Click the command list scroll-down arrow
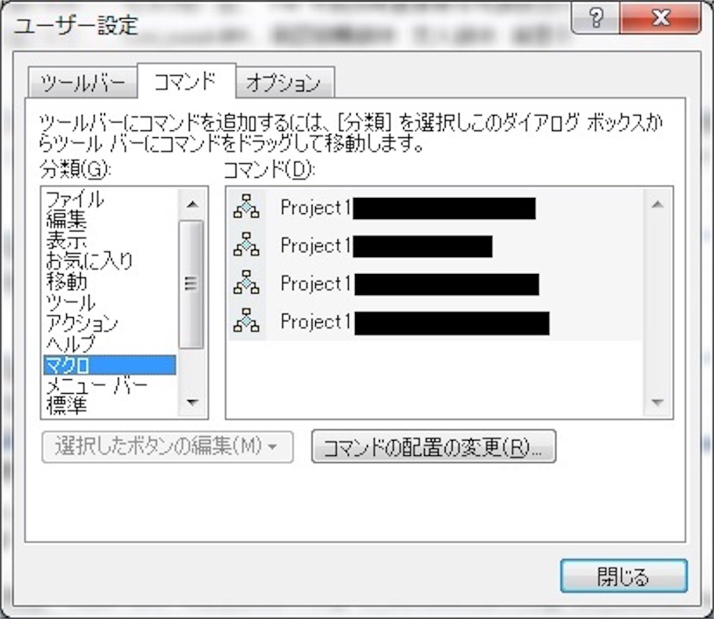 (x=657, y=402)
